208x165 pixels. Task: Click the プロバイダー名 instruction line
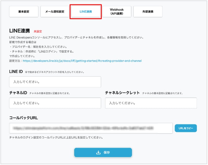click(38, 47)
